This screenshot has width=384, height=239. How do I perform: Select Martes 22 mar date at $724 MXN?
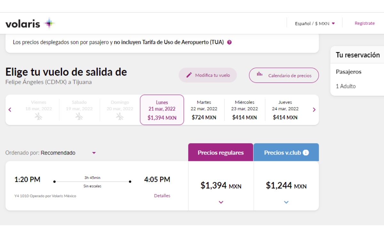click(204, 110)
